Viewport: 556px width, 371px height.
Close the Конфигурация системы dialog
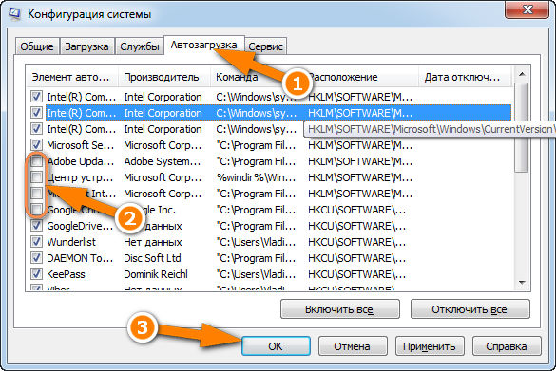coord(527,9)
